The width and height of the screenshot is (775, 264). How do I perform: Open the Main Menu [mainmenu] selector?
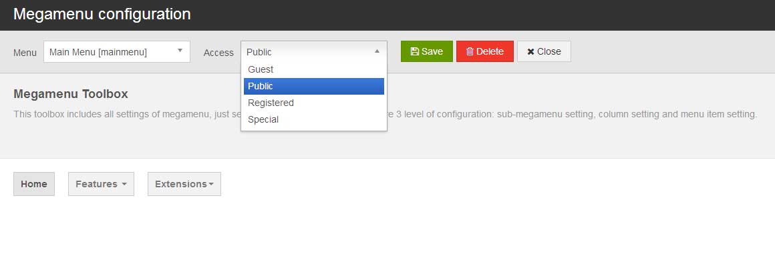[117, 52]
